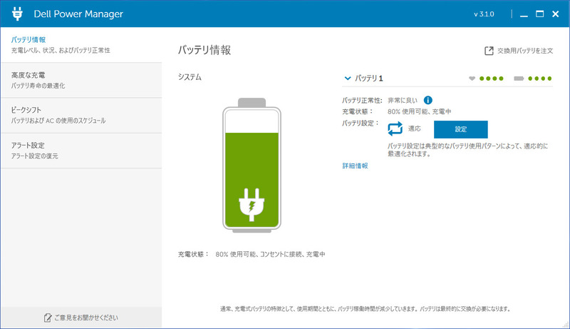Open the バッテリ情報 sidebar tab
The width and height of the screenshot is (570, 329).
pos(81,45)
